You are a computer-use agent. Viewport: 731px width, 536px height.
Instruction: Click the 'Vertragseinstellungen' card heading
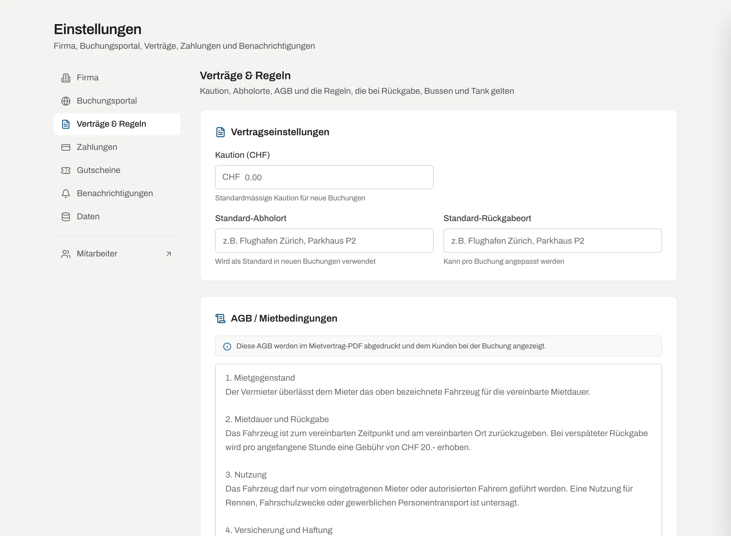[280, 132]
